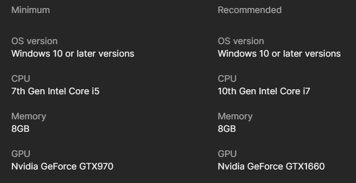Click the Recommended requirements heading
This screenshot has height=183, width=356.
click(250, 10)
